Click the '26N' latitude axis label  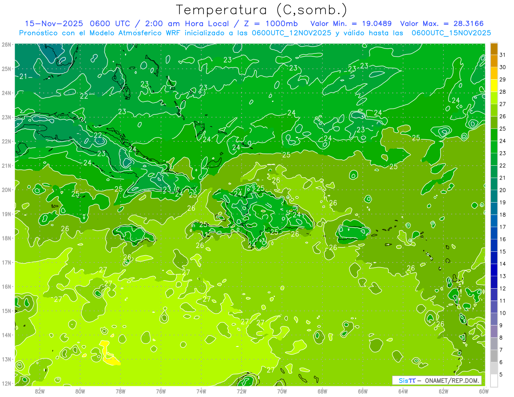coord(6,45)
